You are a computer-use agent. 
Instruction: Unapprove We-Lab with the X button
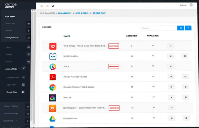171,97
